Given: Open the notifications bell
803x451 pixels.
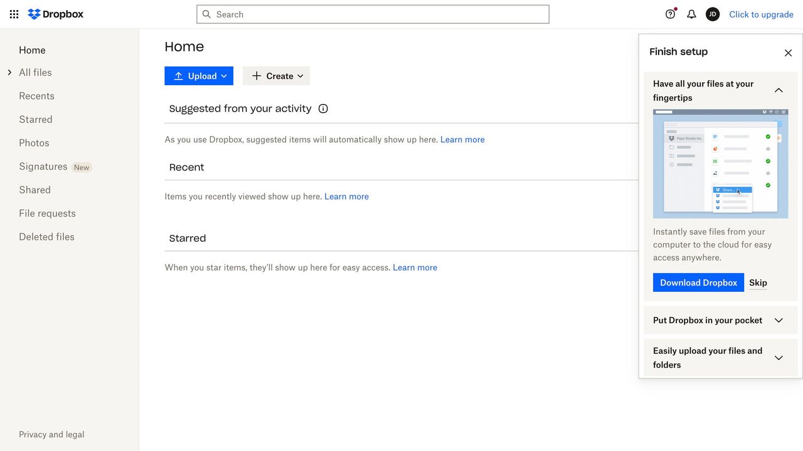Looking at the screenshot, I should click(691, 14).
